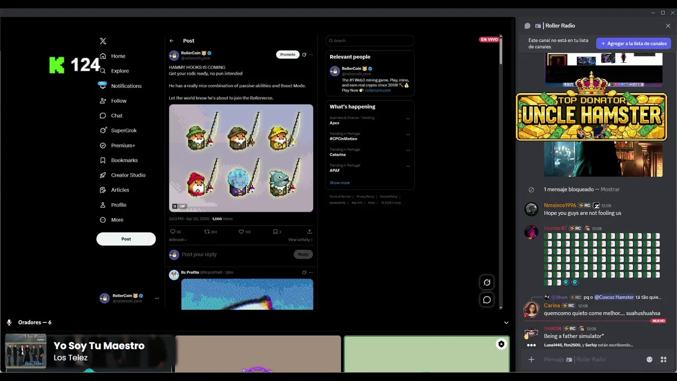
Task: Click the Bookmarks sidebar icon
Action: coord(103,160)
